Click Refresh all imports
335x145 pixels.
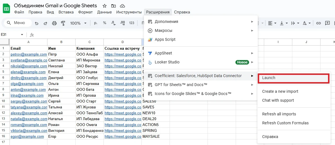pyautogui.click(x=279, y=114)
